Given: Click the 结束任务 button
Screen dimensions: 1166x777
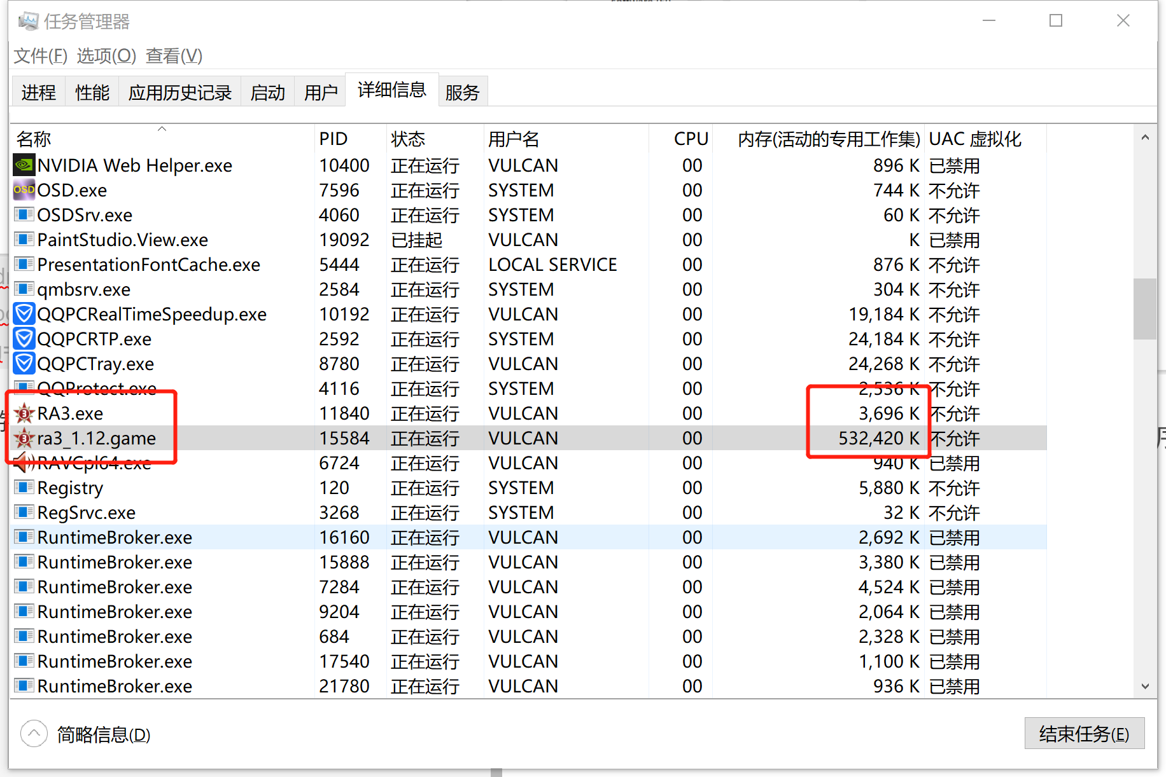Looking at the screenshot, I should [1084, 733].
